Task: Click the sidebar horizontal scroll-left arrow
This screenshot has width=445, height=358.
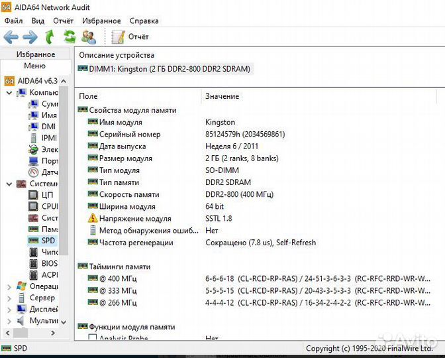Action: click(x=8, y=333)
